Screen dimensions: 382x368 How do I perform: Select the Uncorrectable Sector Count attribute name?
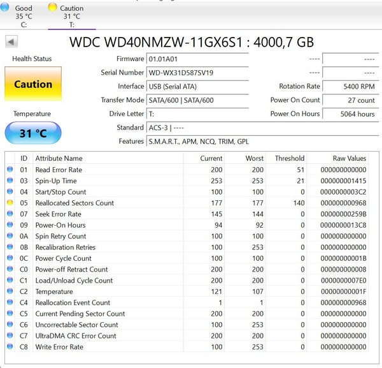(77, 325)
